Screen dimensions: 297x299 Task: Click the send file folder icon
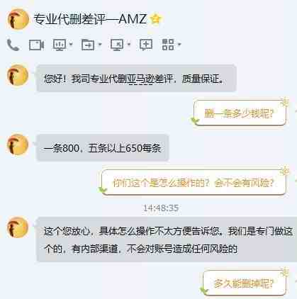[x=88, y=45]
